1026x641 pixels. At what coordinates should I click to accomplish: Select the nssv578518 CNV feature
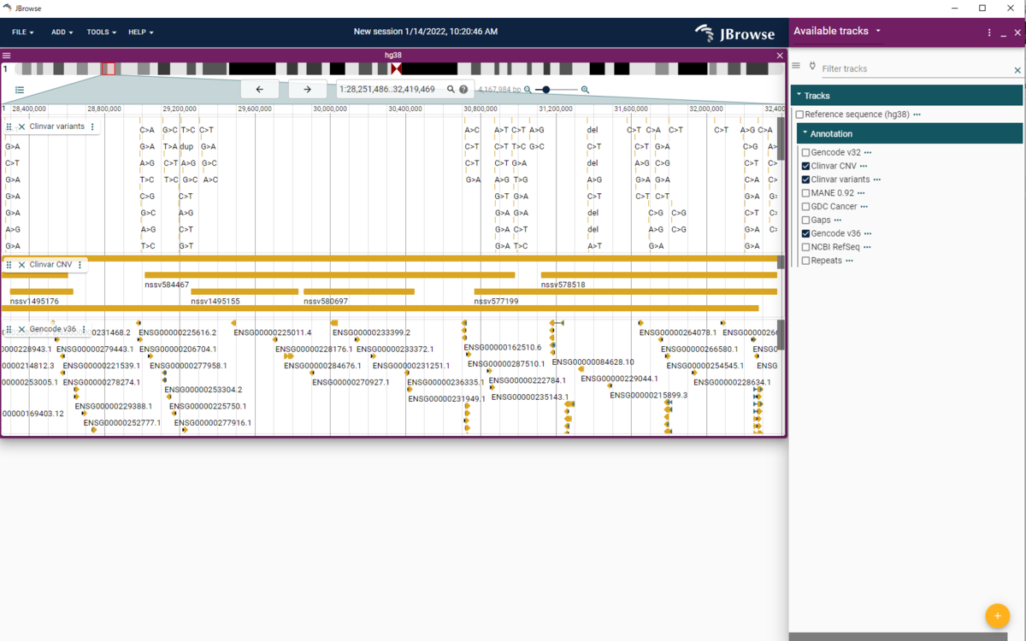click(658, 275)
